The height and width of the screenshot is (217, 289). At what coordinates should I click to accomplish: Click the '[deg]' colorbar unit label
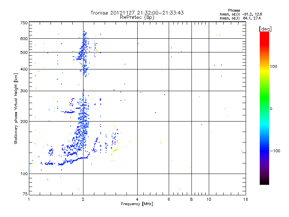pyautogui.click(x=265, y=29)
